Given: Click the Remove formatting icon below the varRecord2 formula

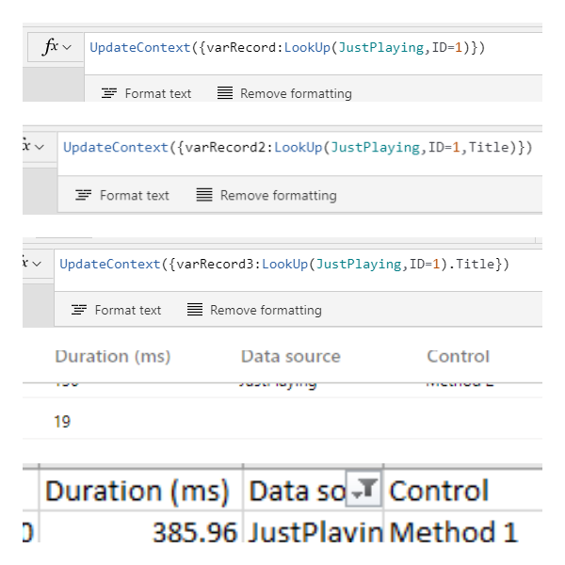Looking at the screenshot, I should pos(204,195).
